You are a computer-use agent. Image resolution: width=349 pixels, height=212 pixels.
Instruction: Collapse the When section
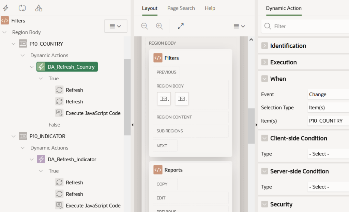coord(264,79)
